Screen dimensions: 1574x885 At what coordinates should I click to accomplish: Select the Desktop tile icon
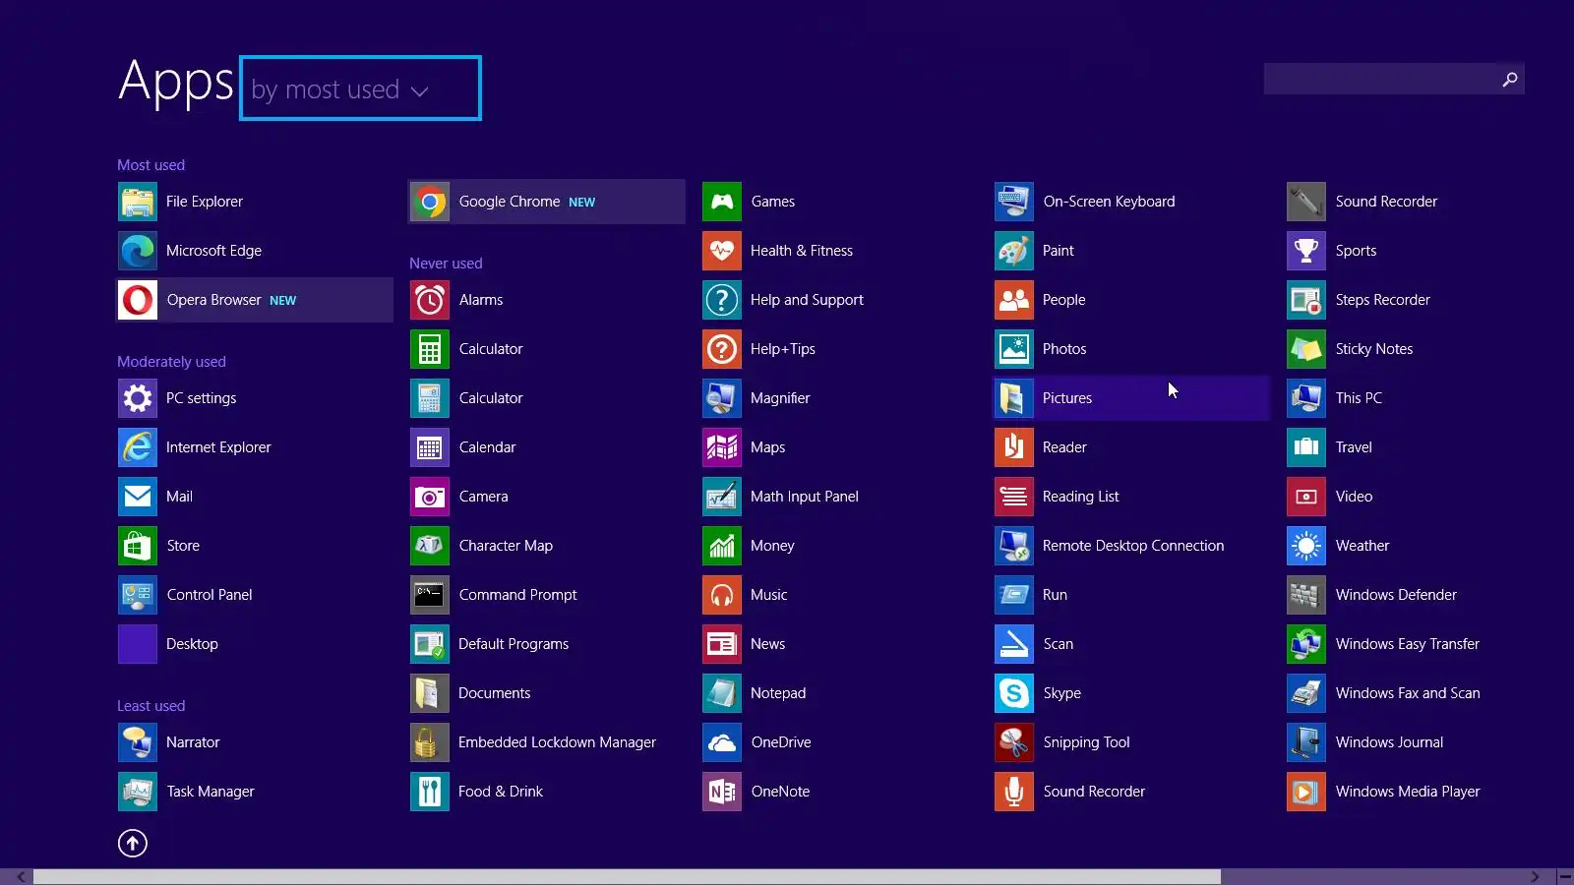pyautogui.click(x=138, y=644)
